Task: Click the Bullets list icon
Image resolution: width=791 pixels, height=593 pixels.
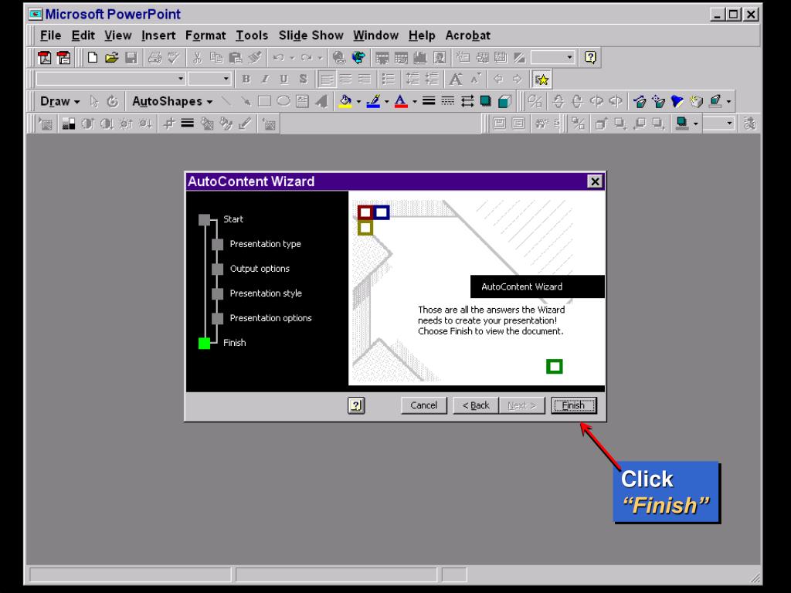Action: point(388,80)
